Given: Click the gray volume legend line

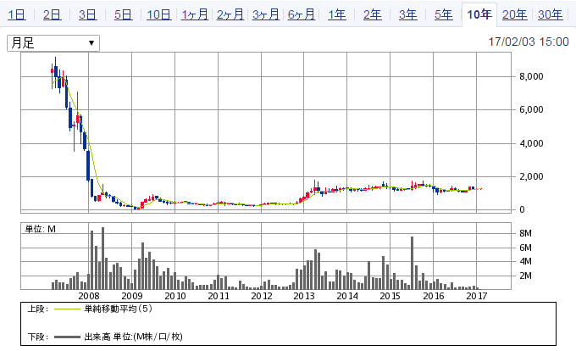Looking at the screenshot, I should (67, 337).
